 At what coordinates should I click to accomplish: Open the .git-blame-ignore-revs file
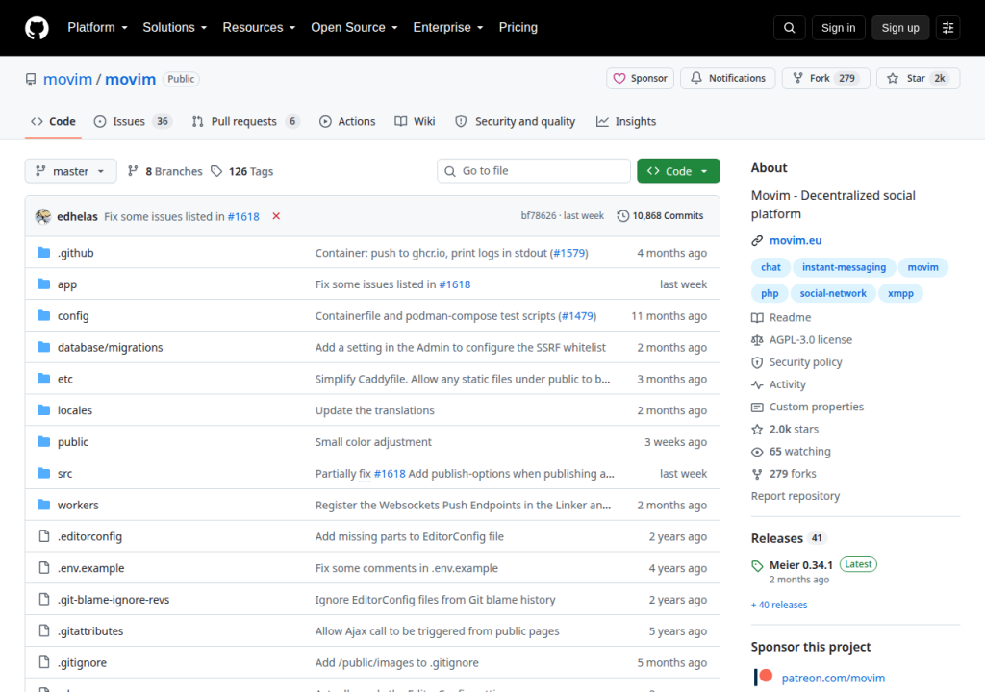[114, 599]
